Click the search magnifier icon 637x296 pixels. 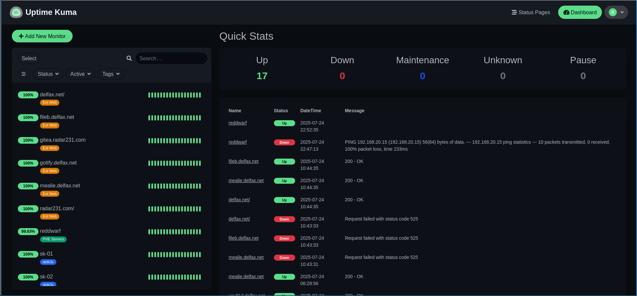(x=129, y=58)
